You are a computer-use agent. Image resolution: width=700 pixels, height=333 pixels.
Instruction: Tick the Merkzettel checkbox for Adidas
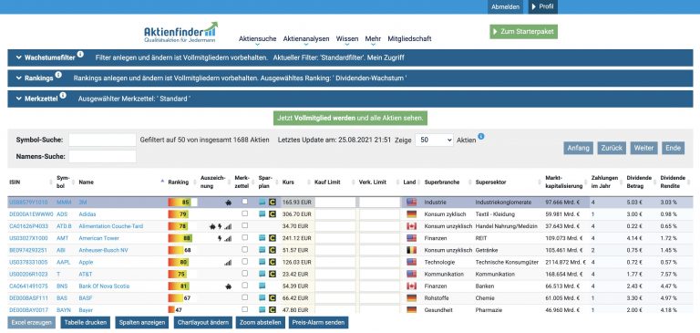click(244, 213)
